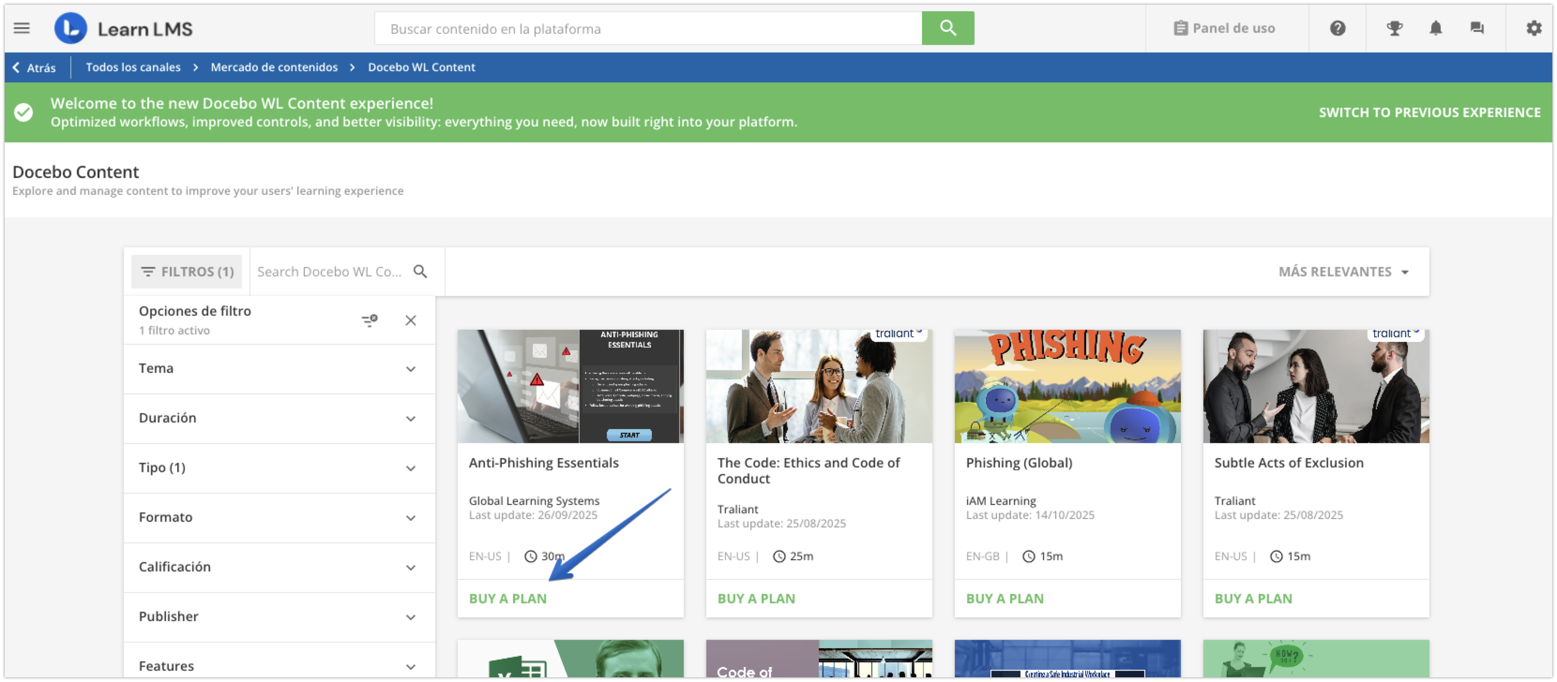The width and height of the screenshot is (1557, 682).
Task: Go to Todos los canales breadcrumb
Action: (x=133, y=67)
